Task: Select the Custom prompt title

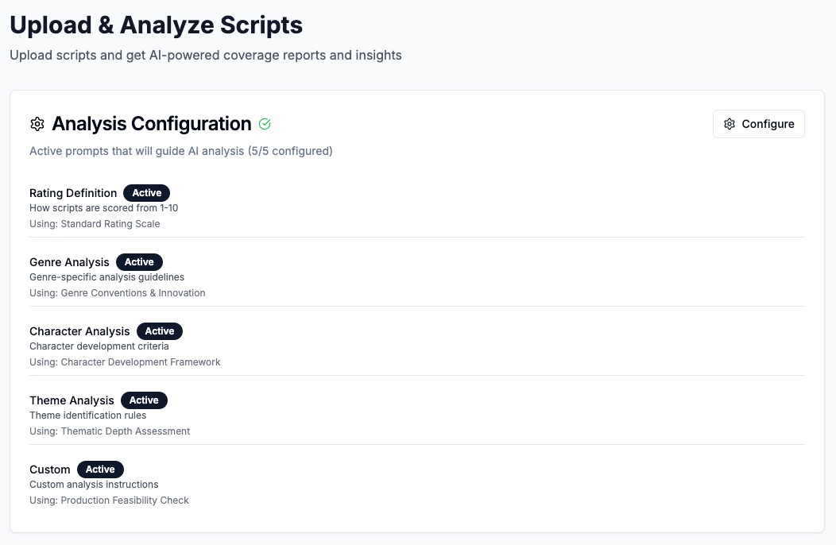Action: pyautogui.click(x=50, y=470)
